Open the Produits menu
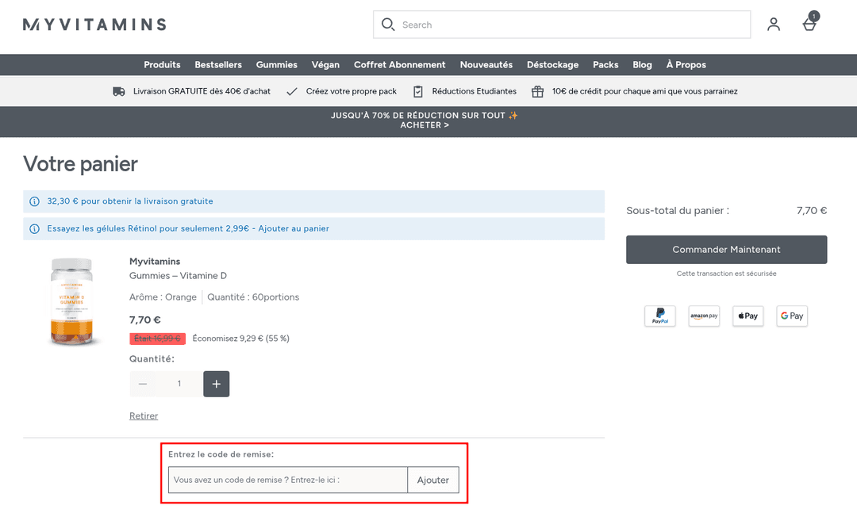The image size is (857, 513). click(x=163, y=64)
